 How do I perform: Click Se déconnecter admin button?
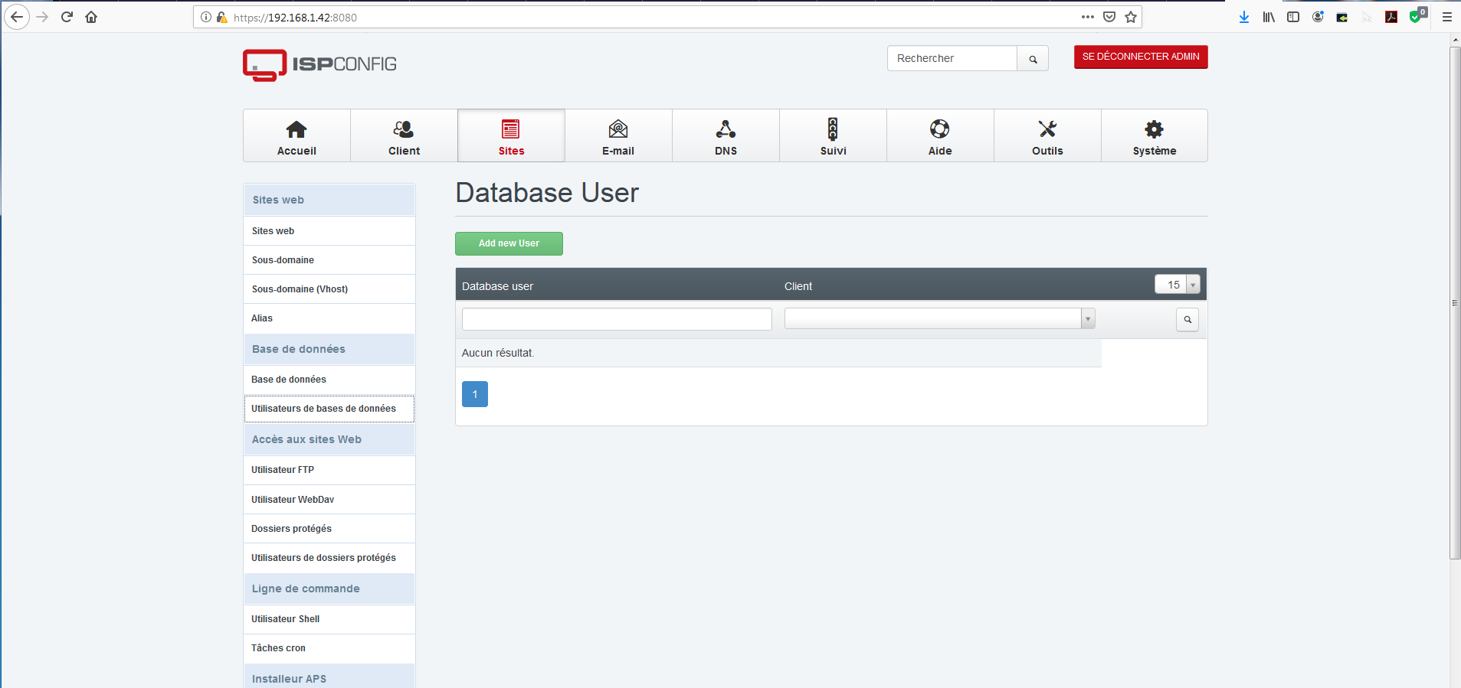[x=1141, y=57]
